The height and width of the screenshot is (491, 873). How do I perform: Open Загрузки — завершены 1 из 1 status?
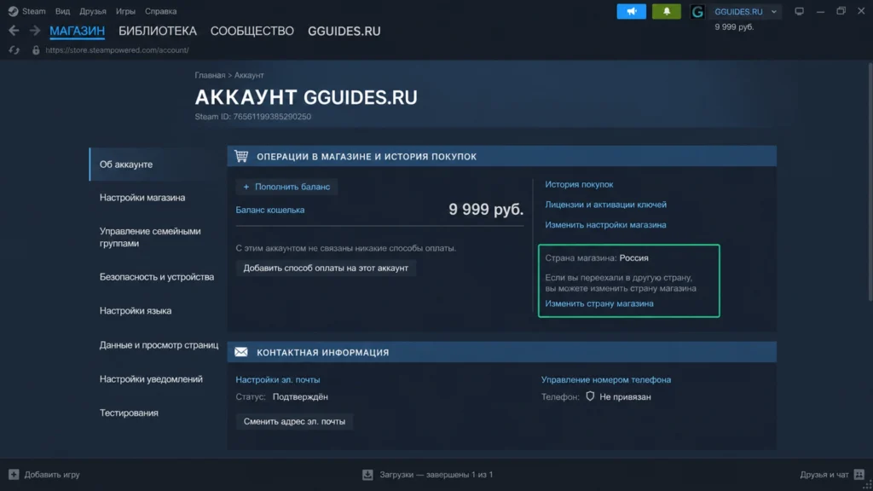click(x=436, y=474)
